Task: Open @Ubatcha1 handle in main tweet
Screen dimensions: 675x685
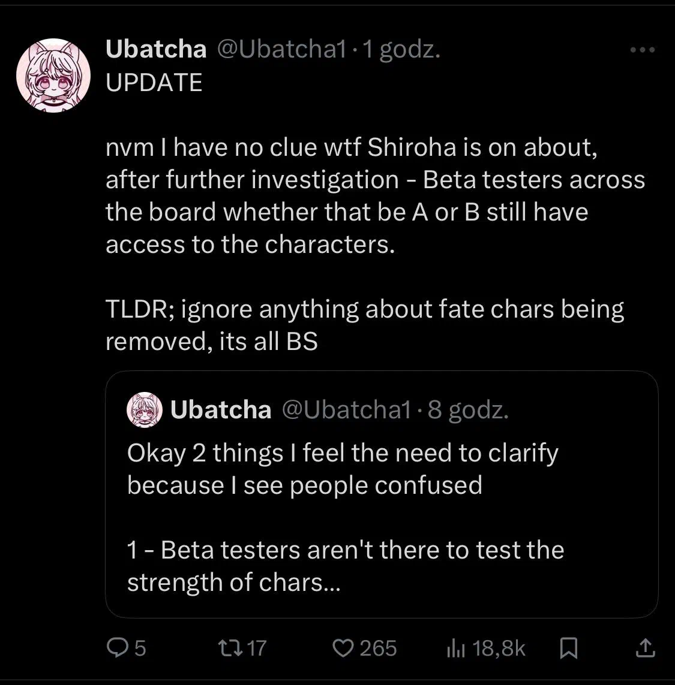Action: tap(282, 49)
